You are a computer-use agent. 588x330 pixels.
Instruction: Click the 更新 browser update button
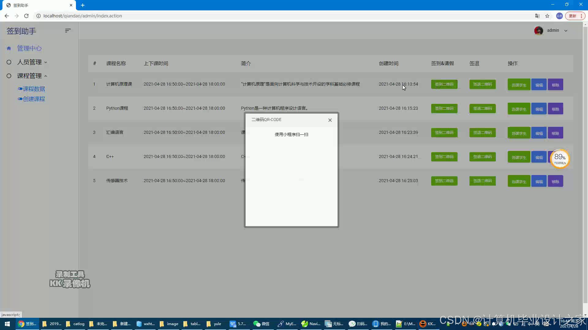[575, 16]
